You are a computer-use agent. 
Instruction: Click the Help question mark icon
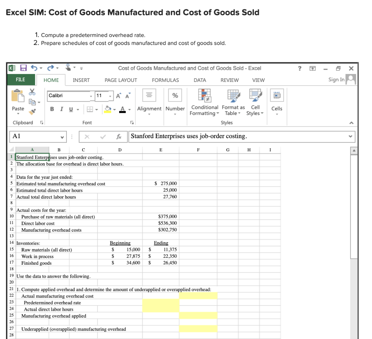tap(300, 69)
